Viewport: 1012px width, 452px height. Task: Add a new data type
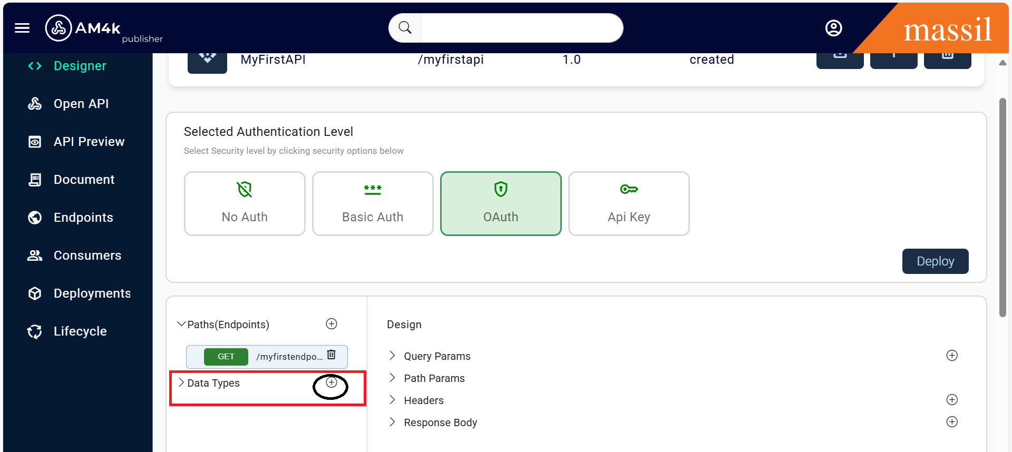[332, 382]
